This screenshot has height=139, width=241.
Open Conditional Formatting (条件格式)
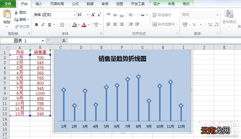pos(229,18)
